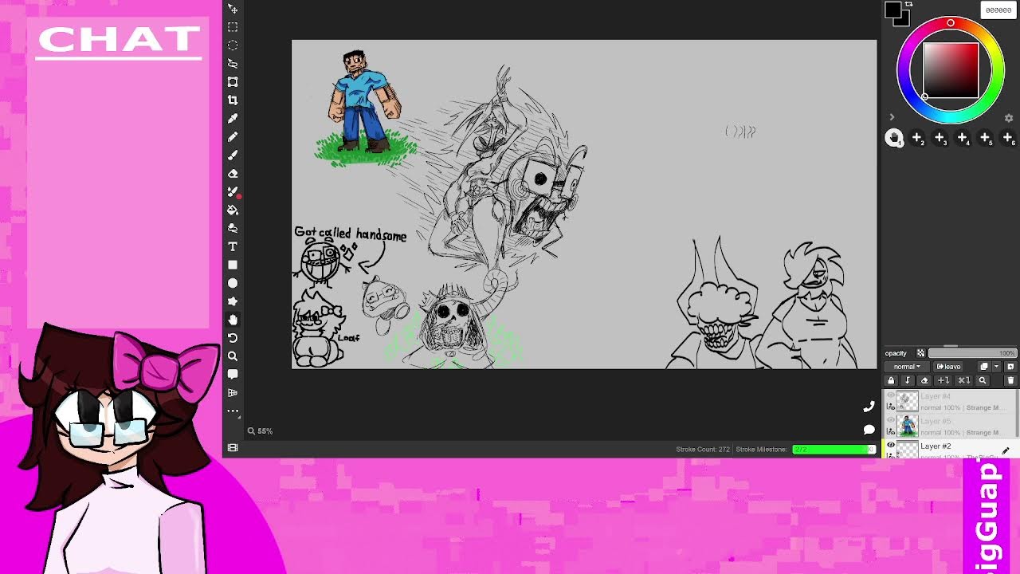Select the Paint Bucket fill tool

click(x=233, y=210)
